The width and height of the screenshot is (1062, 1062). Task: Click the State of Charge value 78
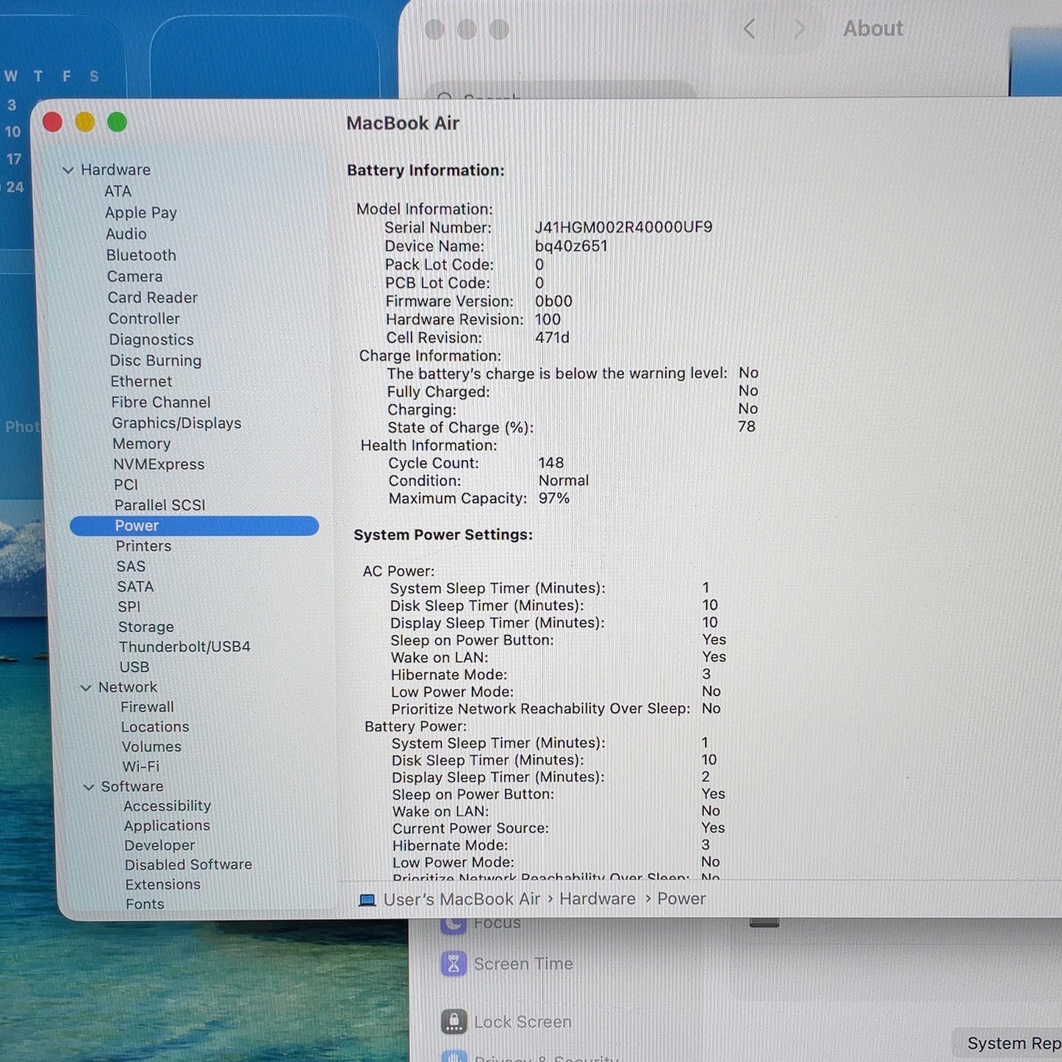[x=747, y=426]
